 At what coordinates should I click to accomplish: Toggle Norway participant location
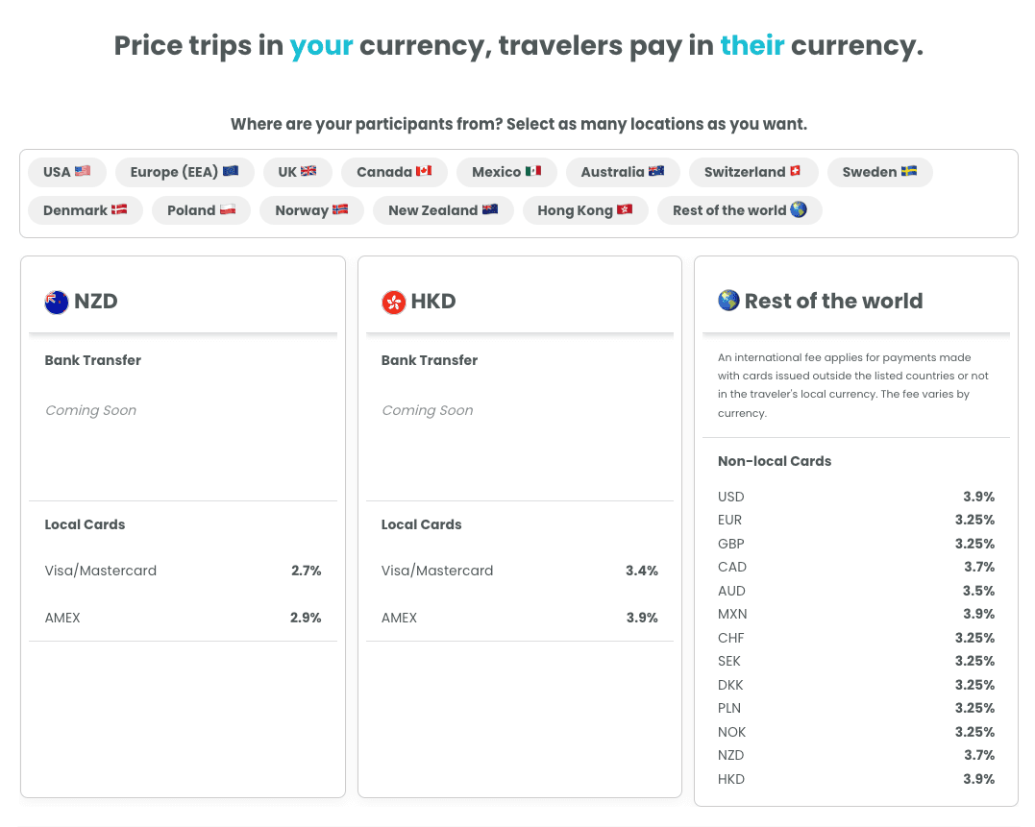coord(311,210)
